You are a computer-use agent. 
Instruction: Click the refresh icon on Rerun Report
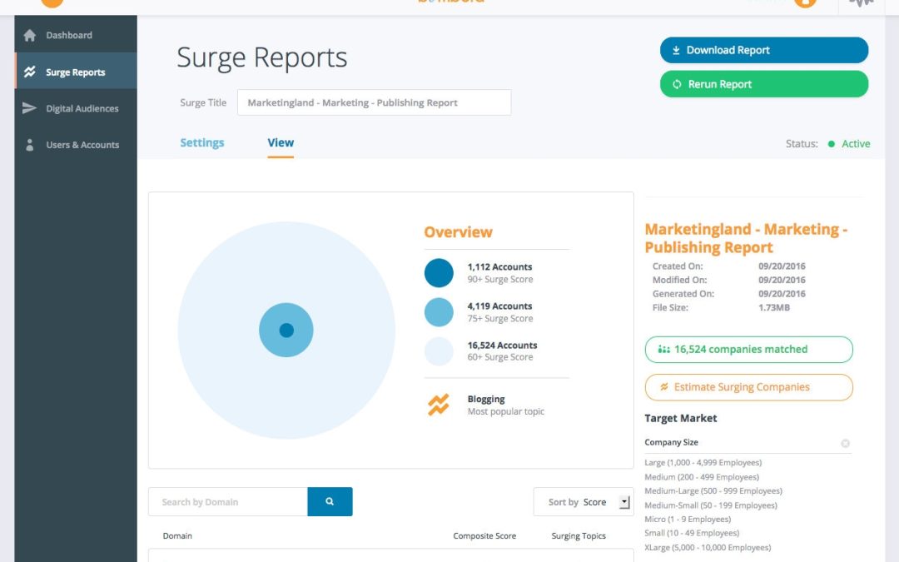[x=677, y=84]
